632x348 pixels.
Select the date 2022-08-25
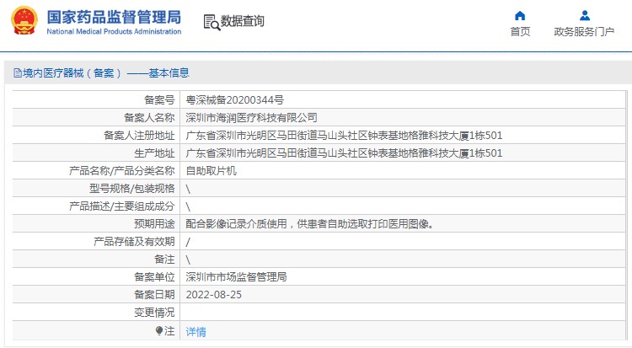[214, 295]
